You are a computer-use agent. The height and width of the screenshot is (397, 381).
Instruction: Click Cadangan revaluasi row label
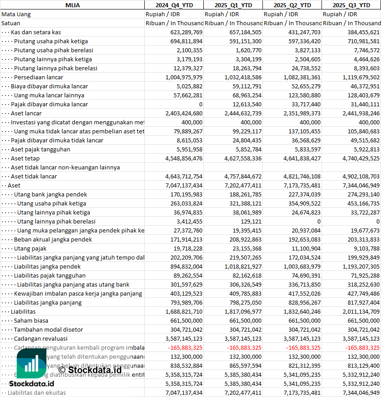41,339
